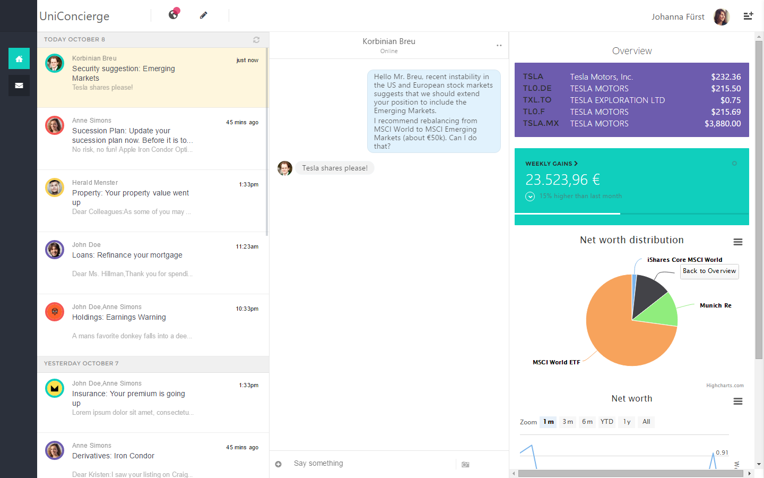Open chat options dots beside Korbinian Breu
The image size is (764, 478).
499,46
